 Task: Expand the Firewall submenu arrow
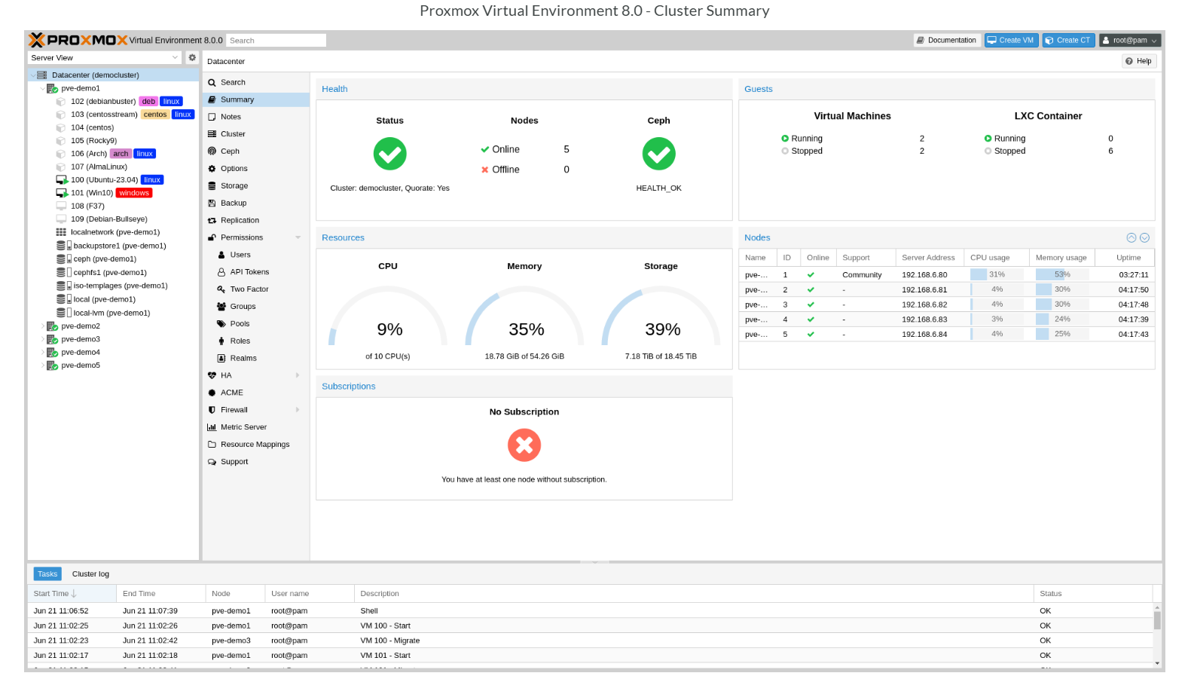coord(298,410)
